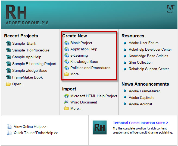
Task: Click the RH icon beside Sample App Help
Action: coord(8,57)
